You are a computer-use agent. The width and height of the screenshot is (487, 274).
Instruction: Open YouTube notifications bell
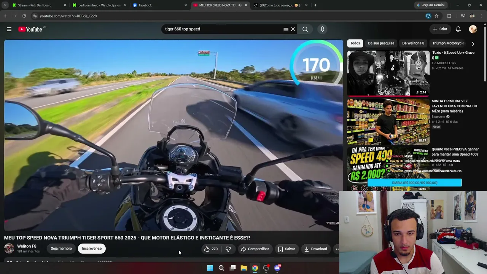click(458, 29)
